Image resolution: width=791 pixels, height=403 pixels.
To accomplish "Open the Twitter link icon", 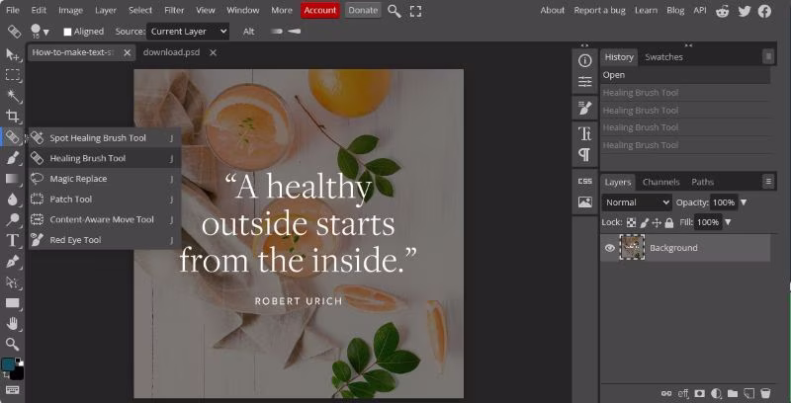I will (x=745, y=11).
